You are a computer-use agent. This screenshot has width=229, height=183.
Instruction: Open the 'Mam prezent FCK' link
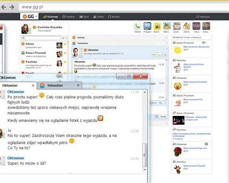click(x=193, y=99)
